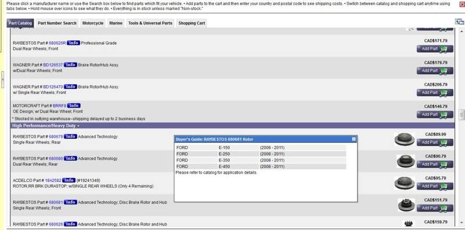Add the CAD$151.79 Raybestos rotor to cart
465x230 pixels.
tap(435, 209)
